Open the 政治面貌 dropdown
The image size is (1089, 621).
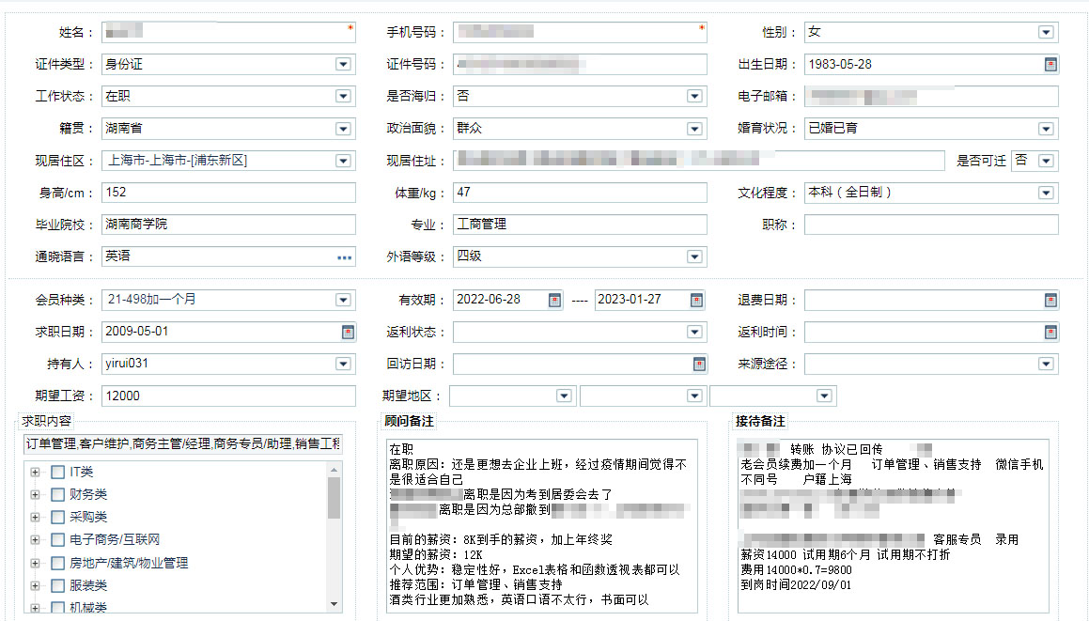[x=694, y=129]
